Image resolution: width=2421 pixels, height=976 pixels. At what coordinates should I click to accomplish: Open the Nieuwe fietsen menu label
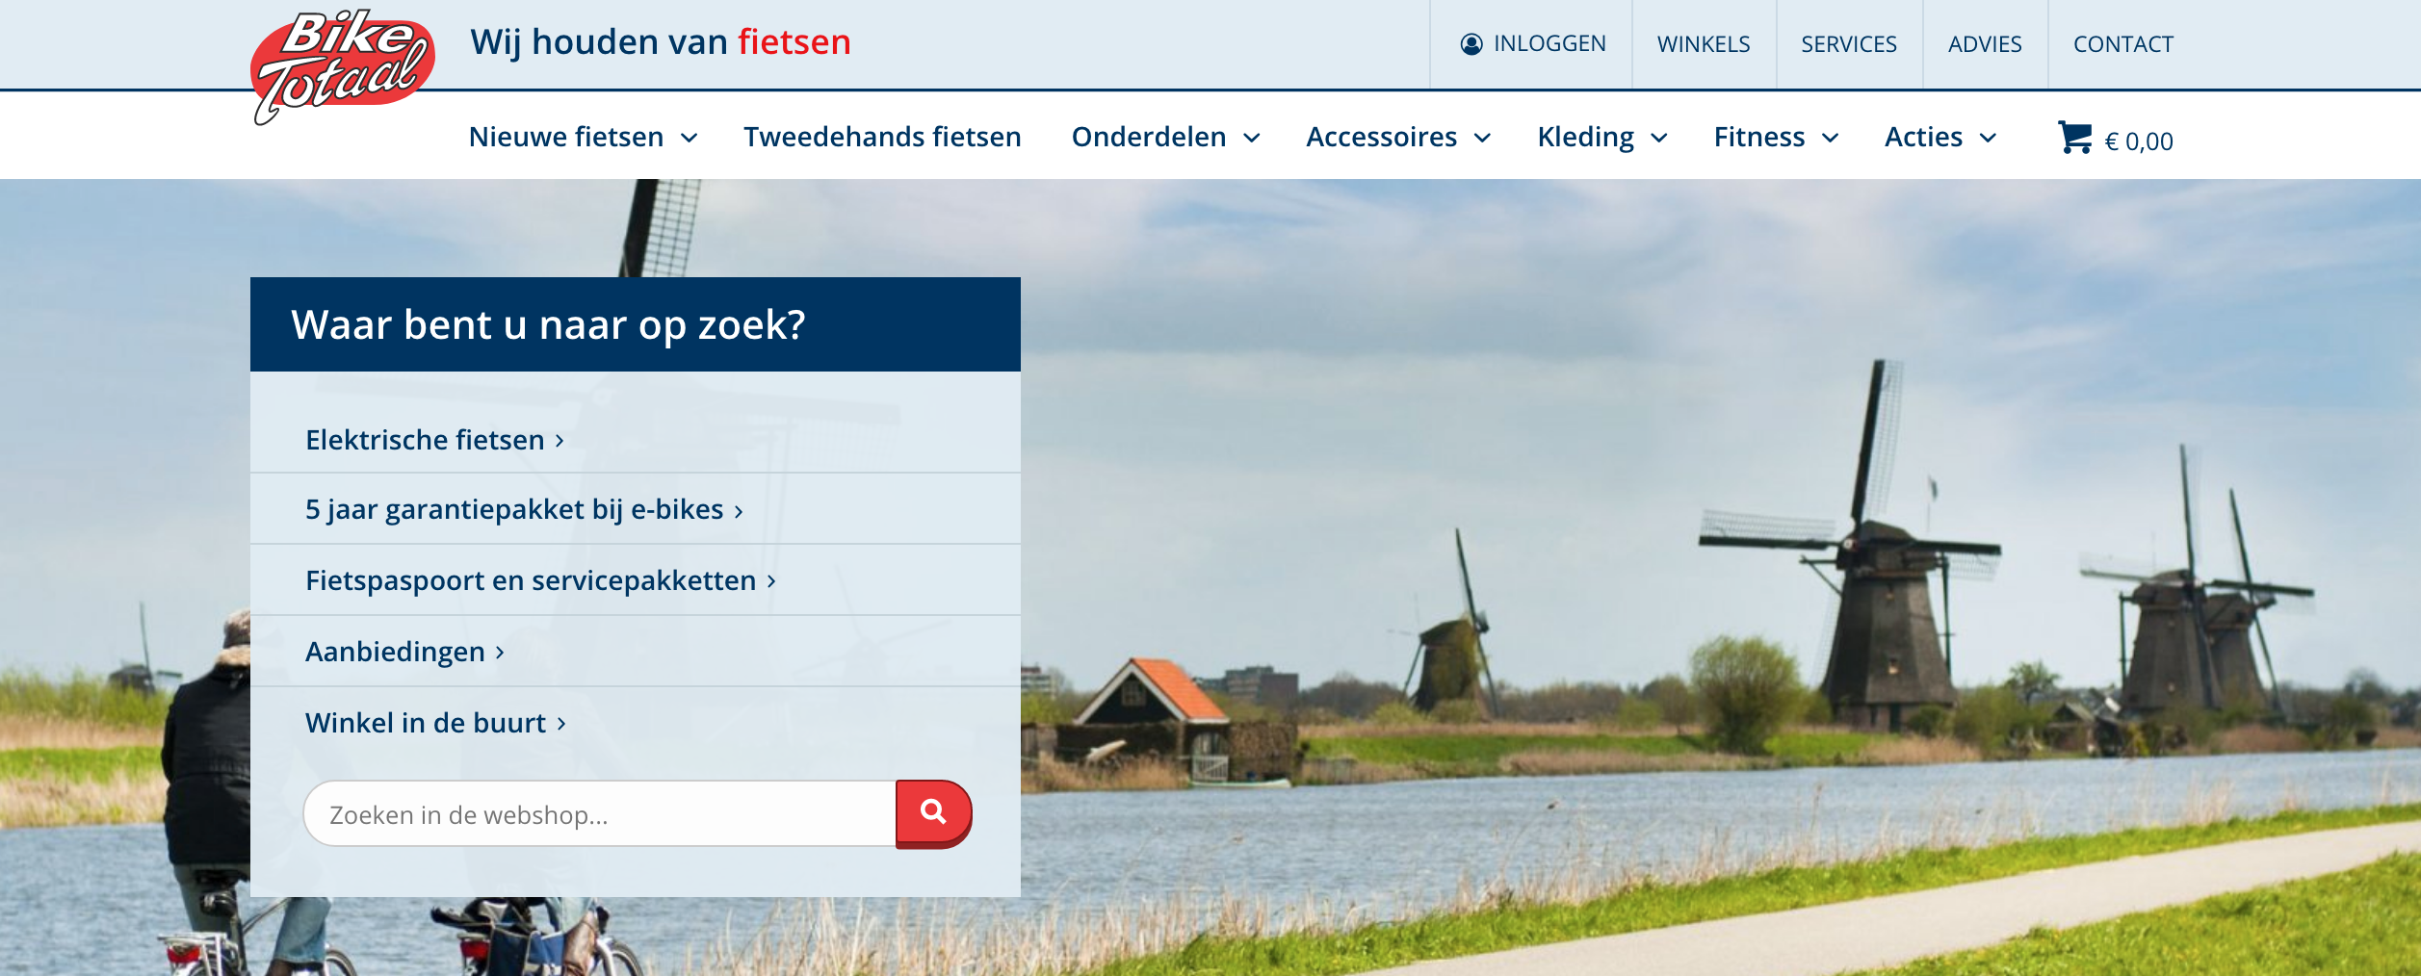[x=566, y=138]
